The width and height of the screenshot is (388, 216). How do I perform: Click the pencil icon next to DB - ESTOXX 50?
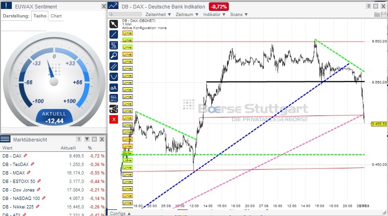click(39, 181)
